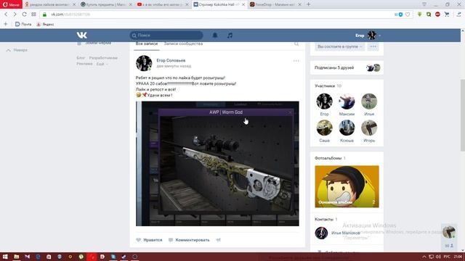This screenshot has width=465, height=261.
Task: Open Основной альбом photo album cover
Action: (347, 186)
